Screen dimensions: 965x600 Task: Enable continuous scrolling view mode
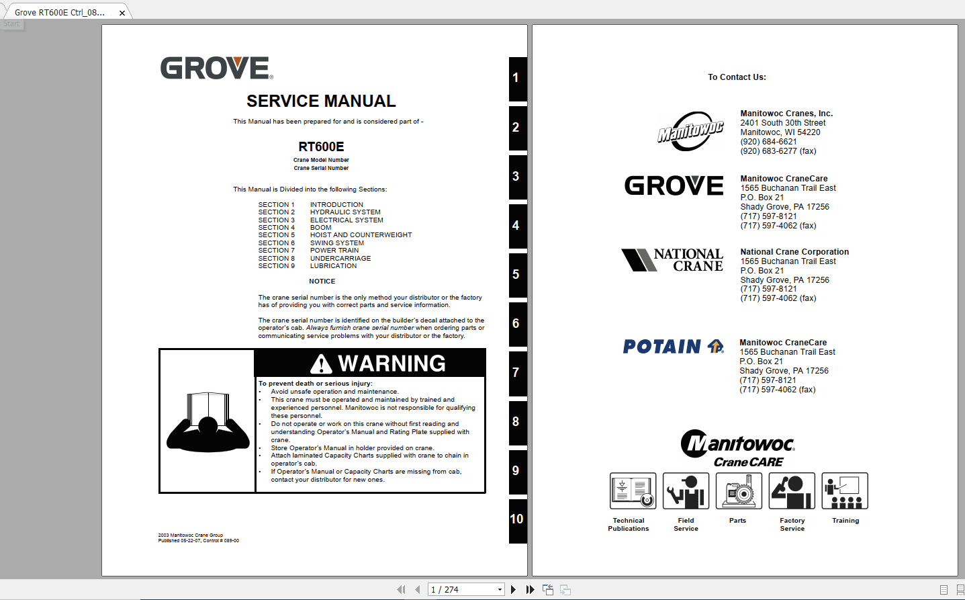coord(960,589)
